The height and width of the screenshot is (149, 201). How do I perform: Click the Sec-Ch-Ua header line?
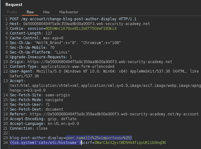pos(65,43)
